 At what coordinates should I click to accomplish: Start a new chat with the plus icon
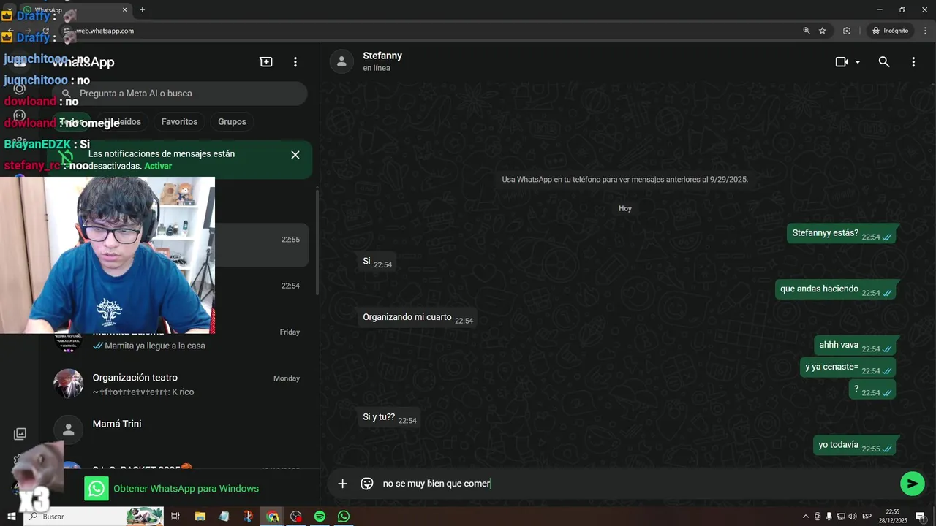tap(266, 62)
